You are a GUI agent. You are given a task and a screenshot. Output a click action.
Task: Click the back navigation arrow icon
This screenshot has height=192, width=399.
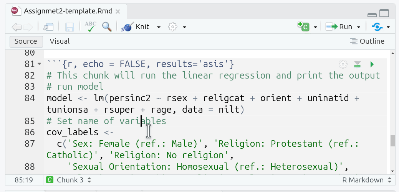[x=16, y=27]
